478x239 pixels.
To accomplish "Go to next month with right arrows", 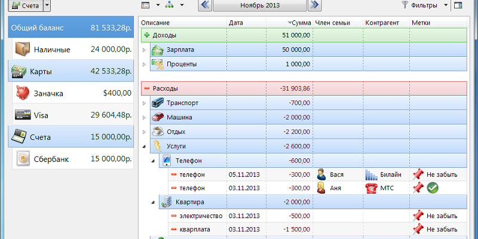I will click(x=314, y=5).
